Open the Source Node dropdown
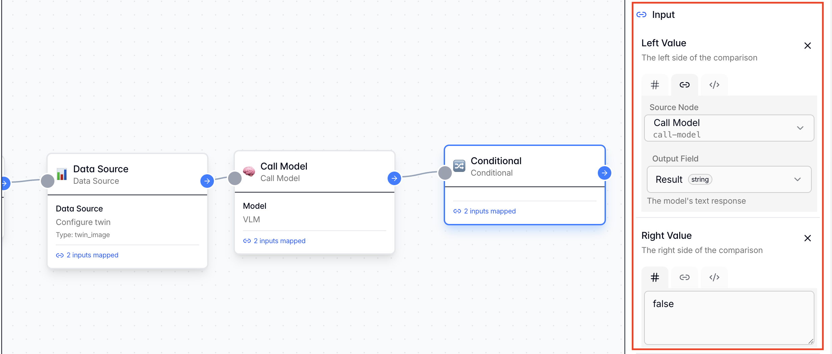The width and height of the screenshot is (832, 354). [x=729, y=128]
